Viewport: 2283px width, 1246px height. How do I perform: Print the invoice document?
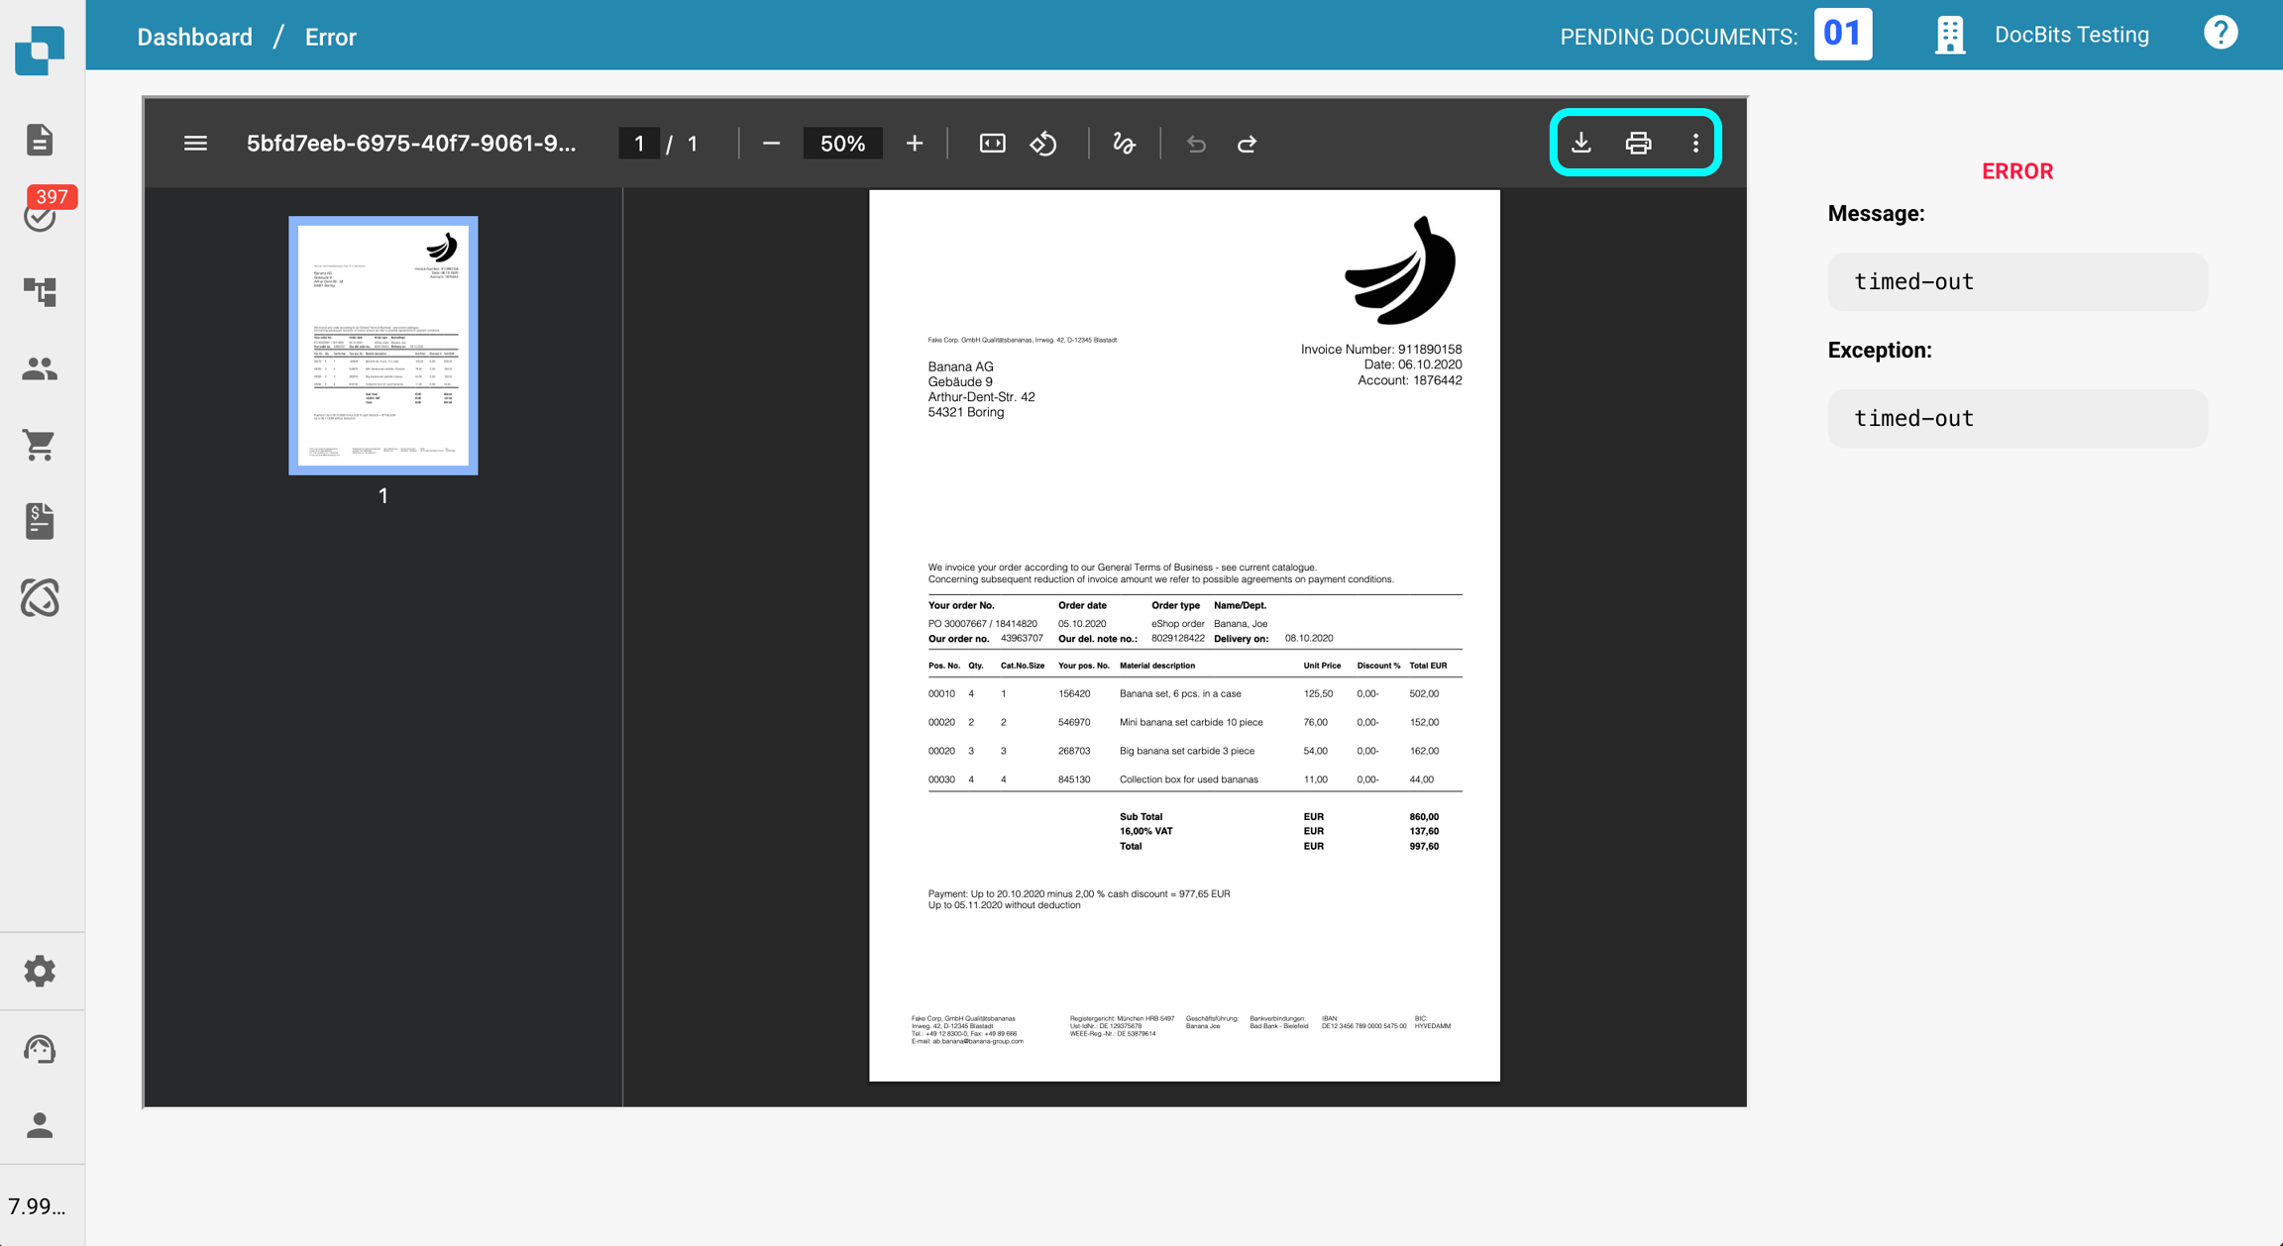[1638, 144]
